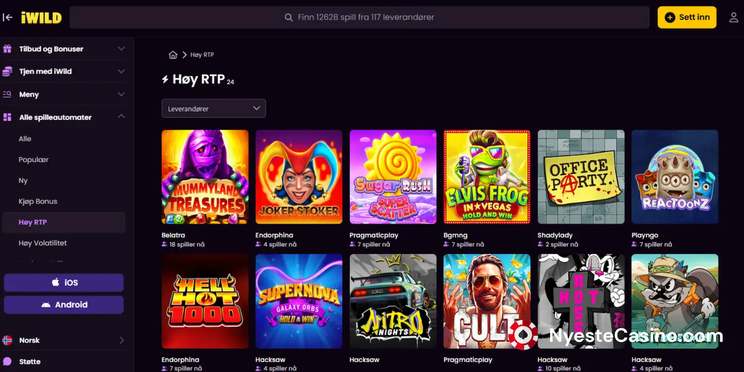The height and width of the screenshot is (372, 744).
Task: Download the Android app
Action: click(x=63, y=305)
